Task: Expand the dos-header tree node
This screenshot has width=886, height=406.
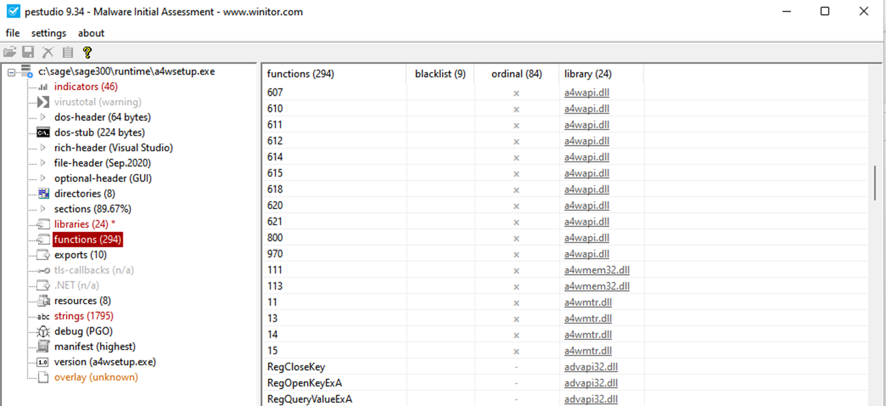Action: [x=43, y=118]
